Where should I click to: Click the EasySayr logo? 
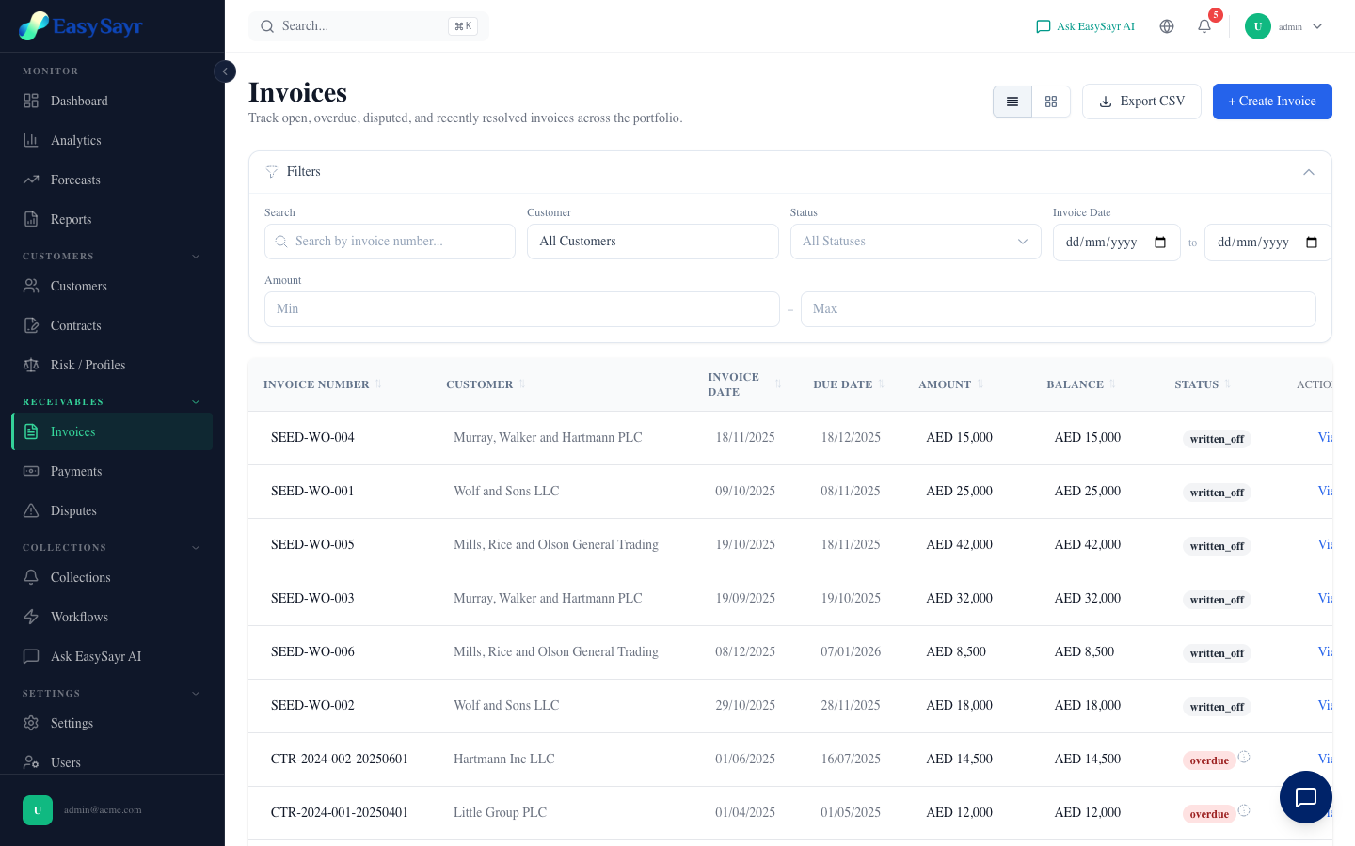pos(81,26)
